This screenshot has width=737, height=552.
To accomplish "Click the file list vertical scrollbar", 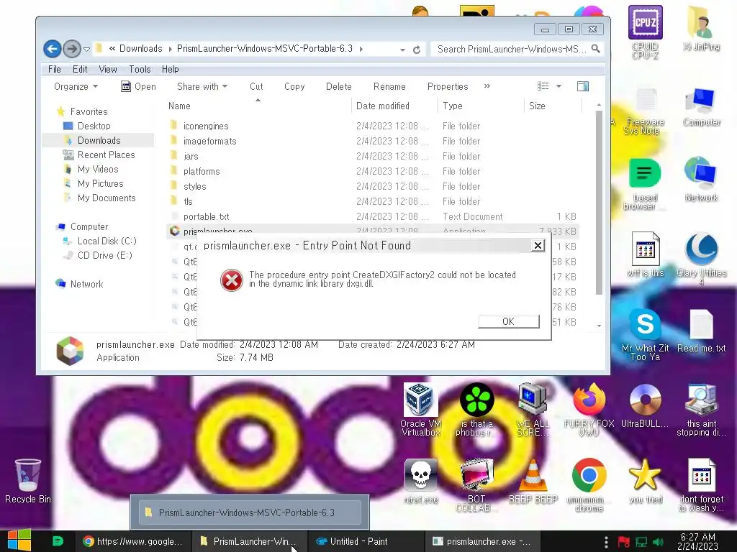I will (x=599, y=203).
